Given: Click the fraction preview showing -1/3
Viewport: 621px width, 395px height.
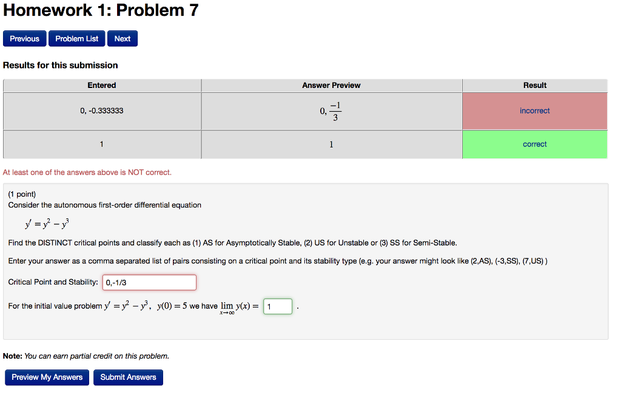Looking at the screenshot, I should coord(331,110).
